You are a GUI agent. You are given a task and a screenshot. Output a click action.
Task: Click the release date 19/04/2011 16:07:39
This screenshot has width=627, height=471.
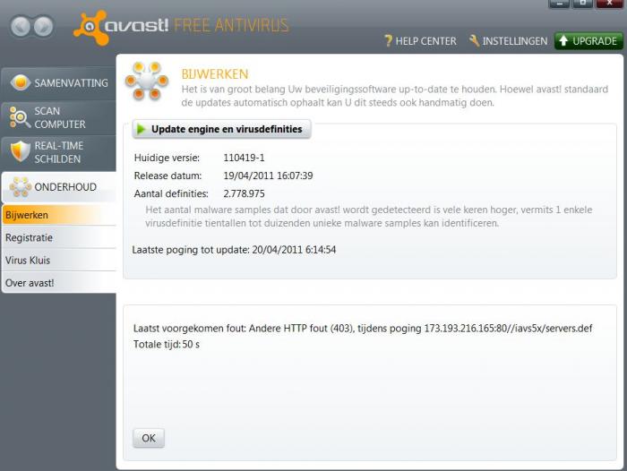[x=268, y=176]
